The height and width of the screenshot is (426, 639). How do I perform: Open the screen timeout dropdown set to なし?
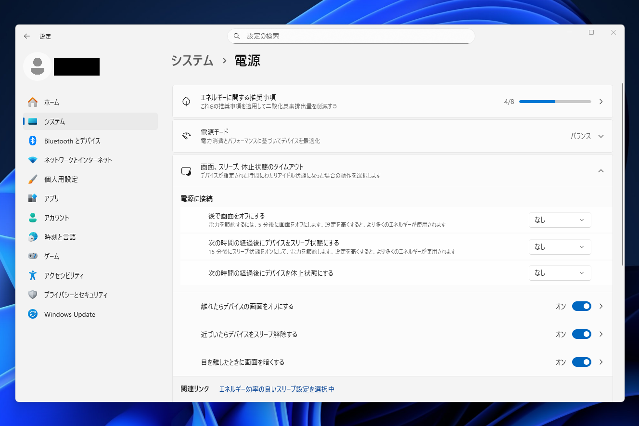click(560, 220)
